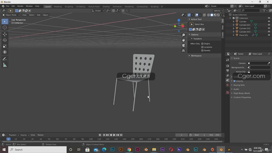Click the current frame number field
Image resolution: width=272 pixels, height=153 pixels.
tap(181, 135)
